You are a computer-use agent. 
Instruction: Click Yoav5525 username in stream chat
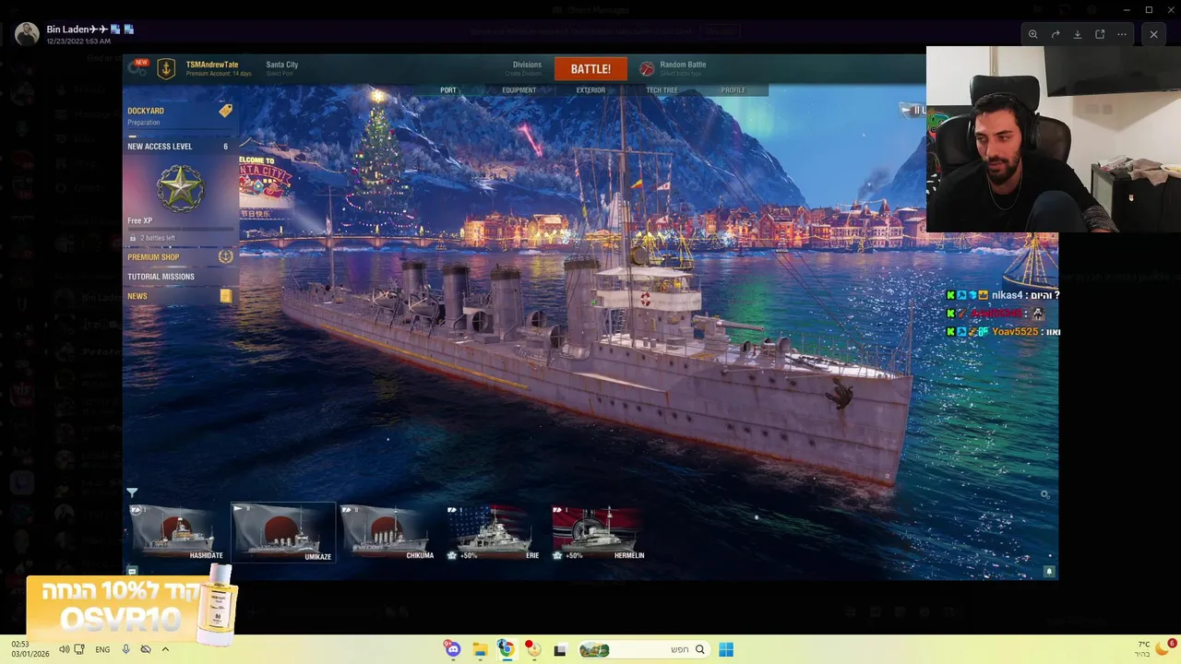1015,331
